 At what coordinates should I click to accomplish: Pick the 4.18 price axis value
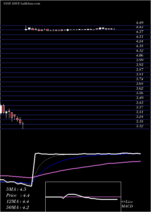tap(140, 46)
